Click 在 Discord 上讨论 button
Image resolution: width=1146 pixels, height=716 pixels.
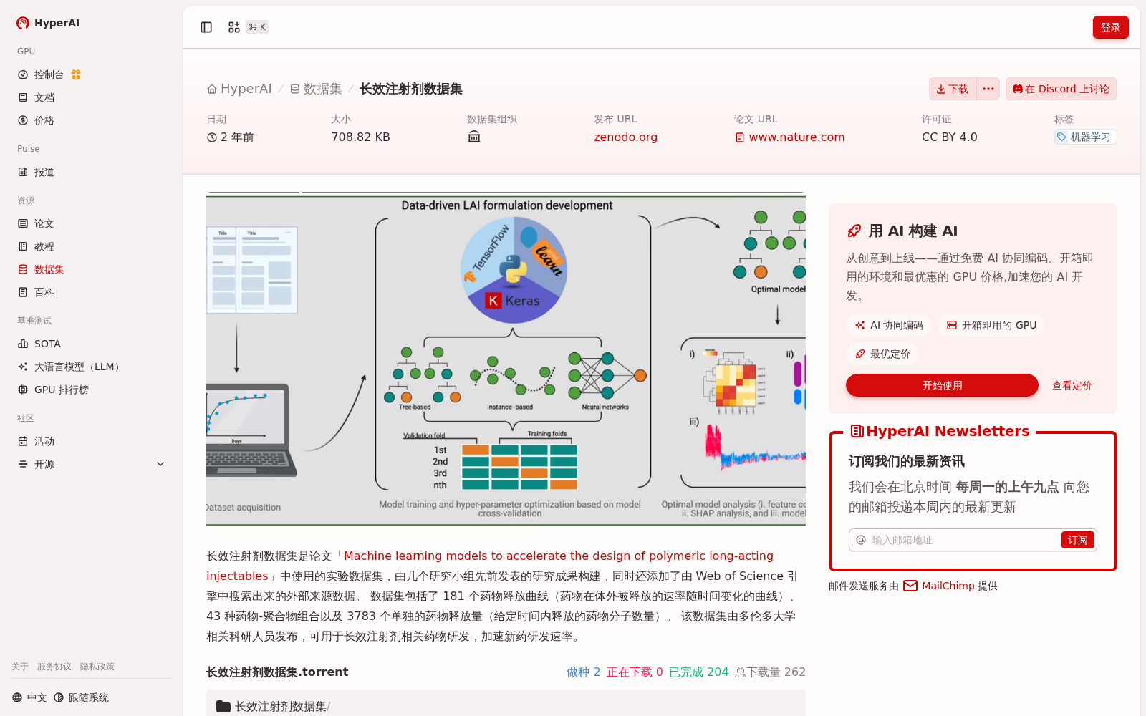1061,89
